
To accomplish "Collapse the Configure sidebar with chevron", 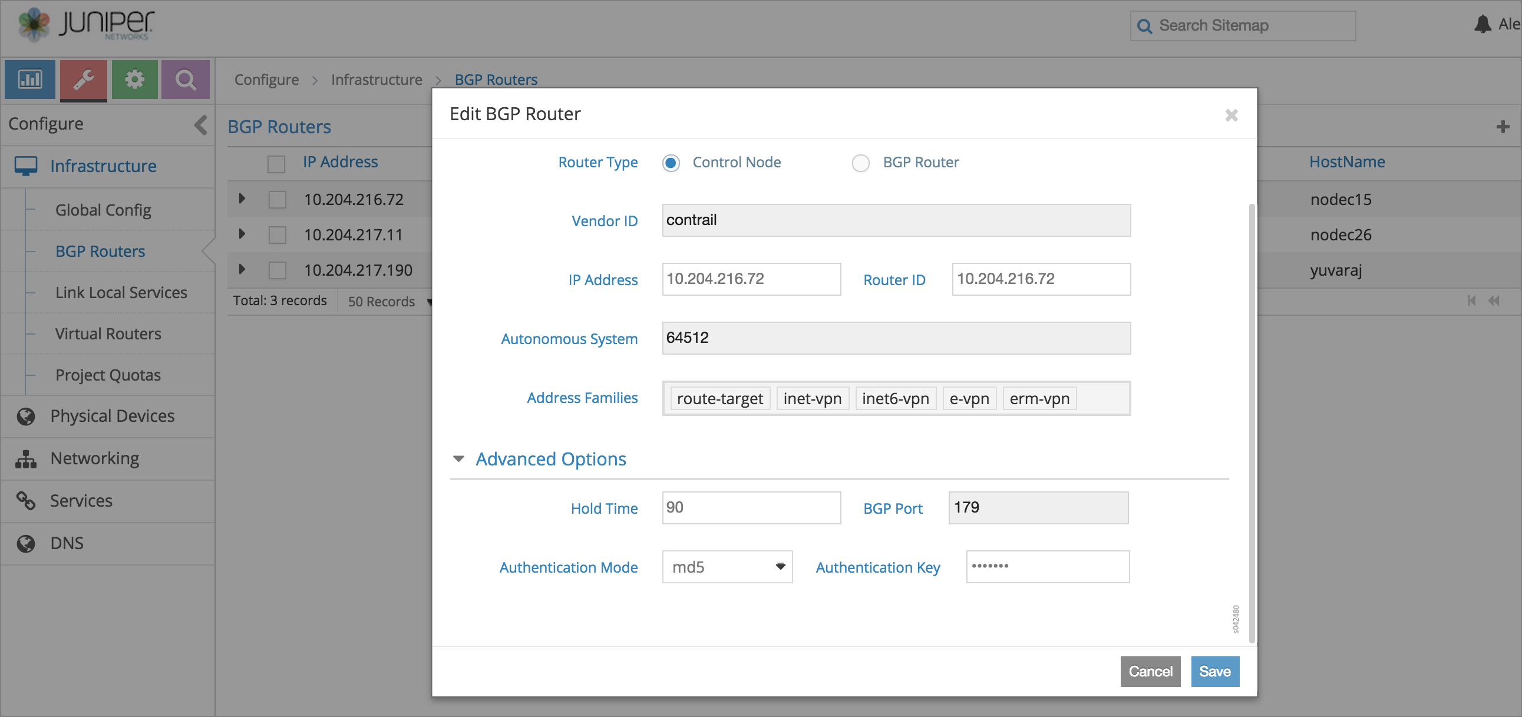I will [201, 125].
